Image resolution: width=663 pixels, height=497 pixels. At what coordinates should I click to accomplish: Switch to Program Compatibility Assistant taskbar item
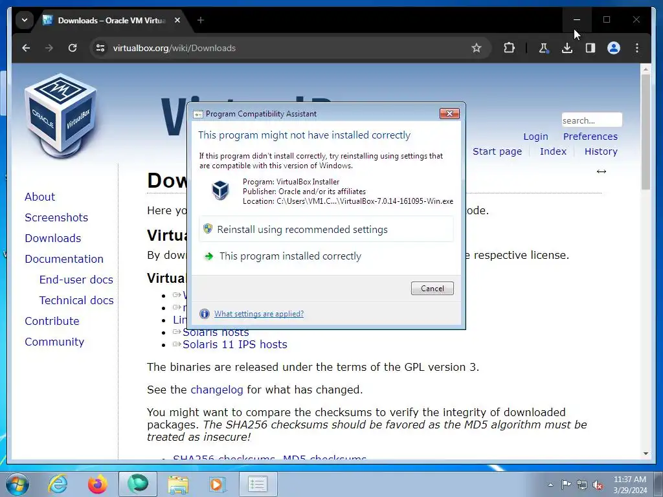click(258, 484)
